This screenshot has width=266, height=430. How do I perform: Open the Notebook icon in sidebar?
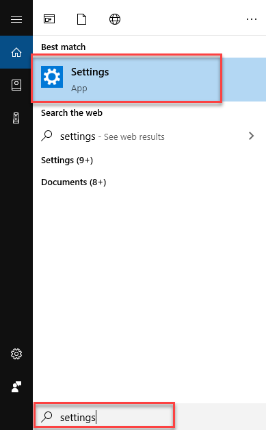click(x=16, y=85)
